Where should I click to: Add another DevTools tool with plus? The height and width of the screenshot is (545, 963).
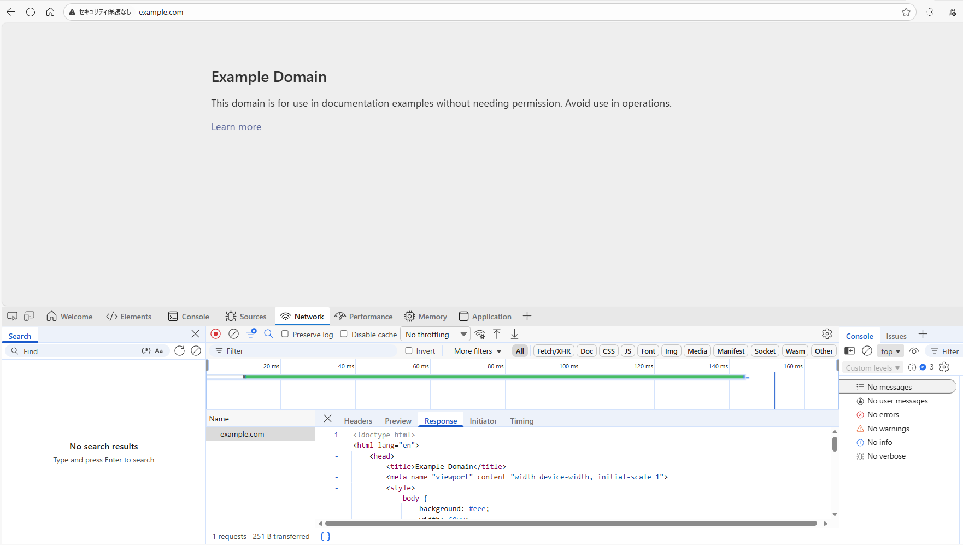527,316
